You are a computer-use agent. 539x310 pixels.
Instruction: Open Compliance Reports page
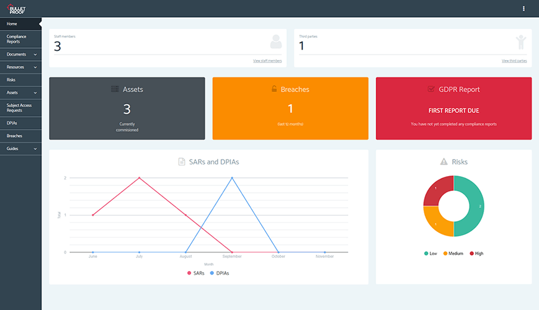pos(20,39)
